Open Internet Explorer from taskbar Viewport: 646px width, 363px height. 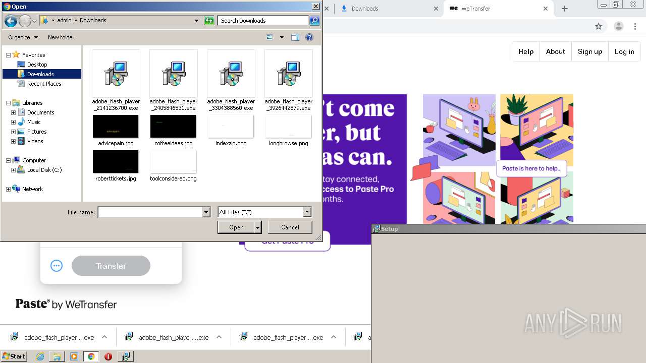click(x=40, y=356)
